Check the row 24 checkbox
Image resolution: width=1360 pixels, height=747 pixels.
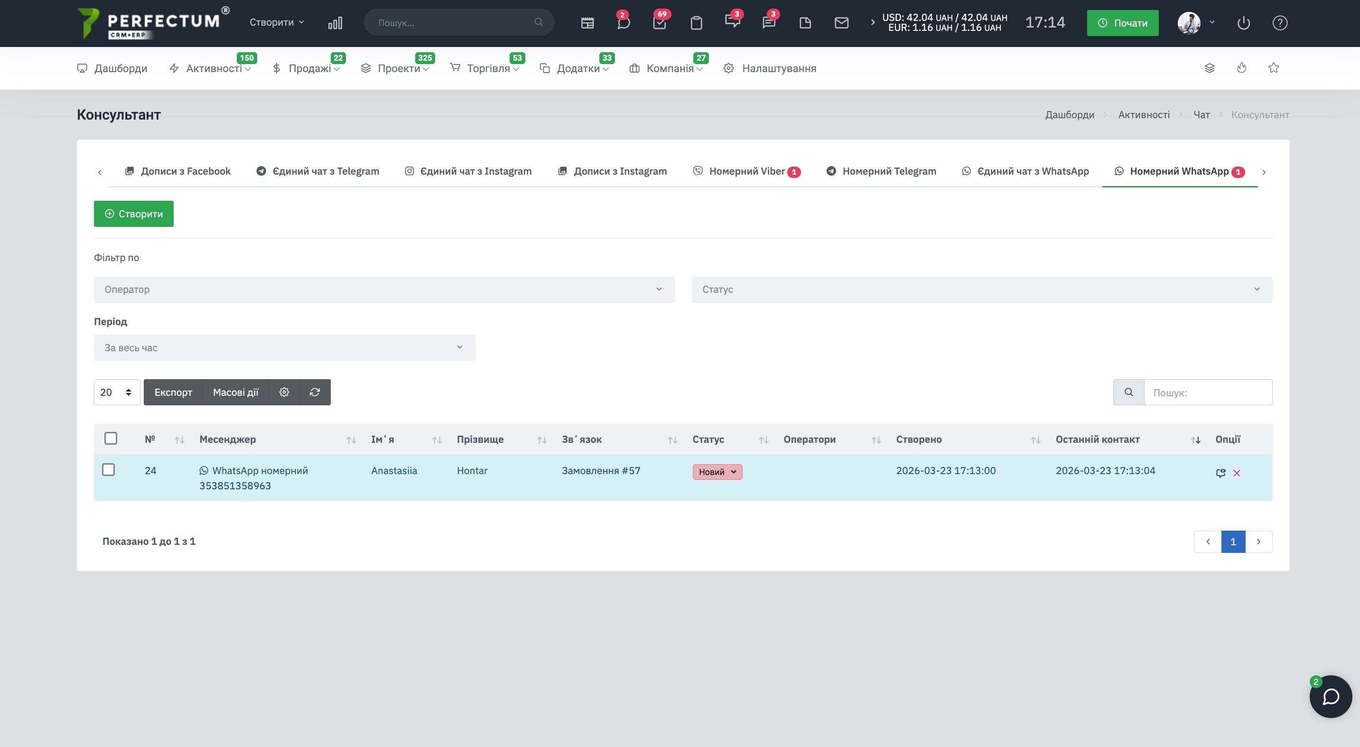coord(108,470)
